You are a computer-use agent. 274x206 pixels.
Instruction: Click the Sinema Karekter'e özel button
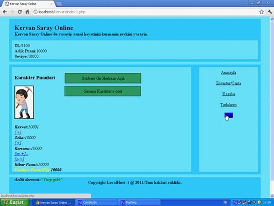(x=103, y=91)
